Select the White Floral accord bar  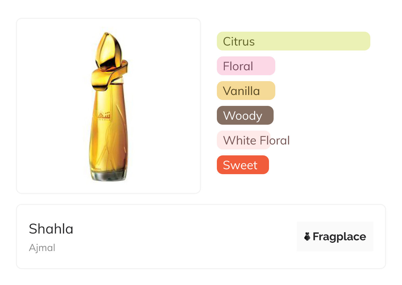243,140
